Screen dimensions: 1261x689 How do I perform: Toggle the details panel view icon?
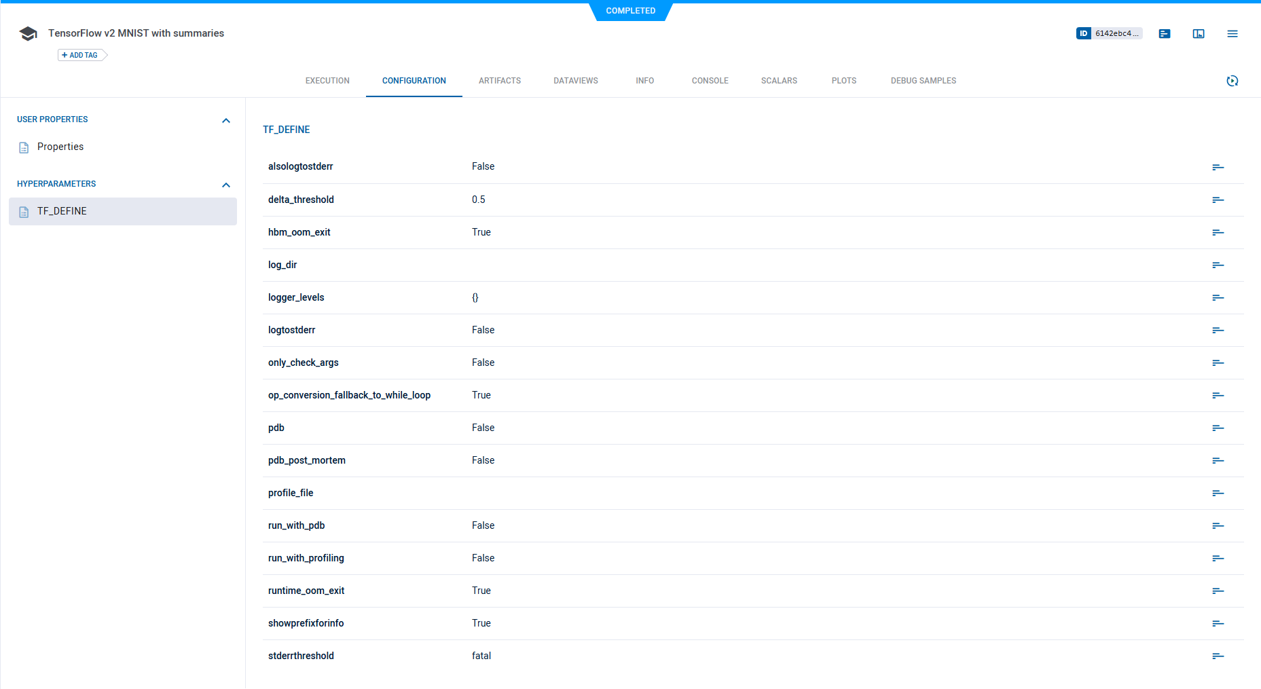(x=1199, y=34)
